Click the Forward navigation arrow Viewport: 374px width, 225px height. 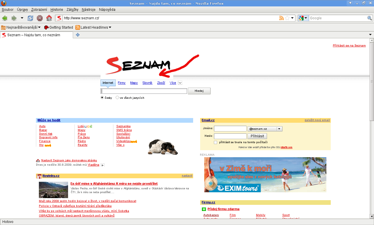pos(14,18)
